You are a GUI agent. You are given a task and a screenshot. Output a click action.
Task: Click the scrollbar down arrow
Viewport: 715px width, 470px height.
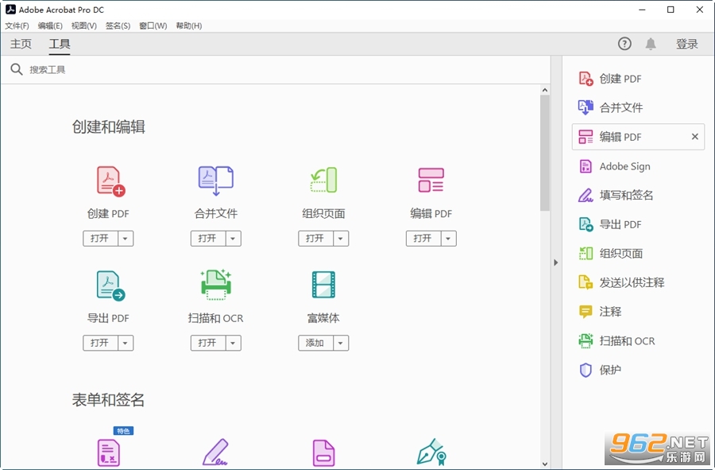click(545, 464)
